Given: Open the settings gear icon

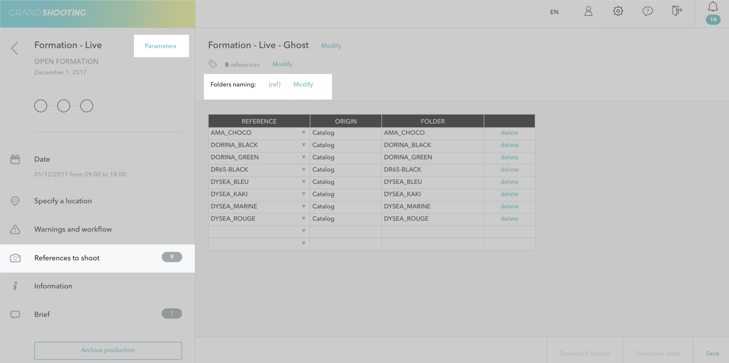Looking at the screenshot, I should coord(618,11).
